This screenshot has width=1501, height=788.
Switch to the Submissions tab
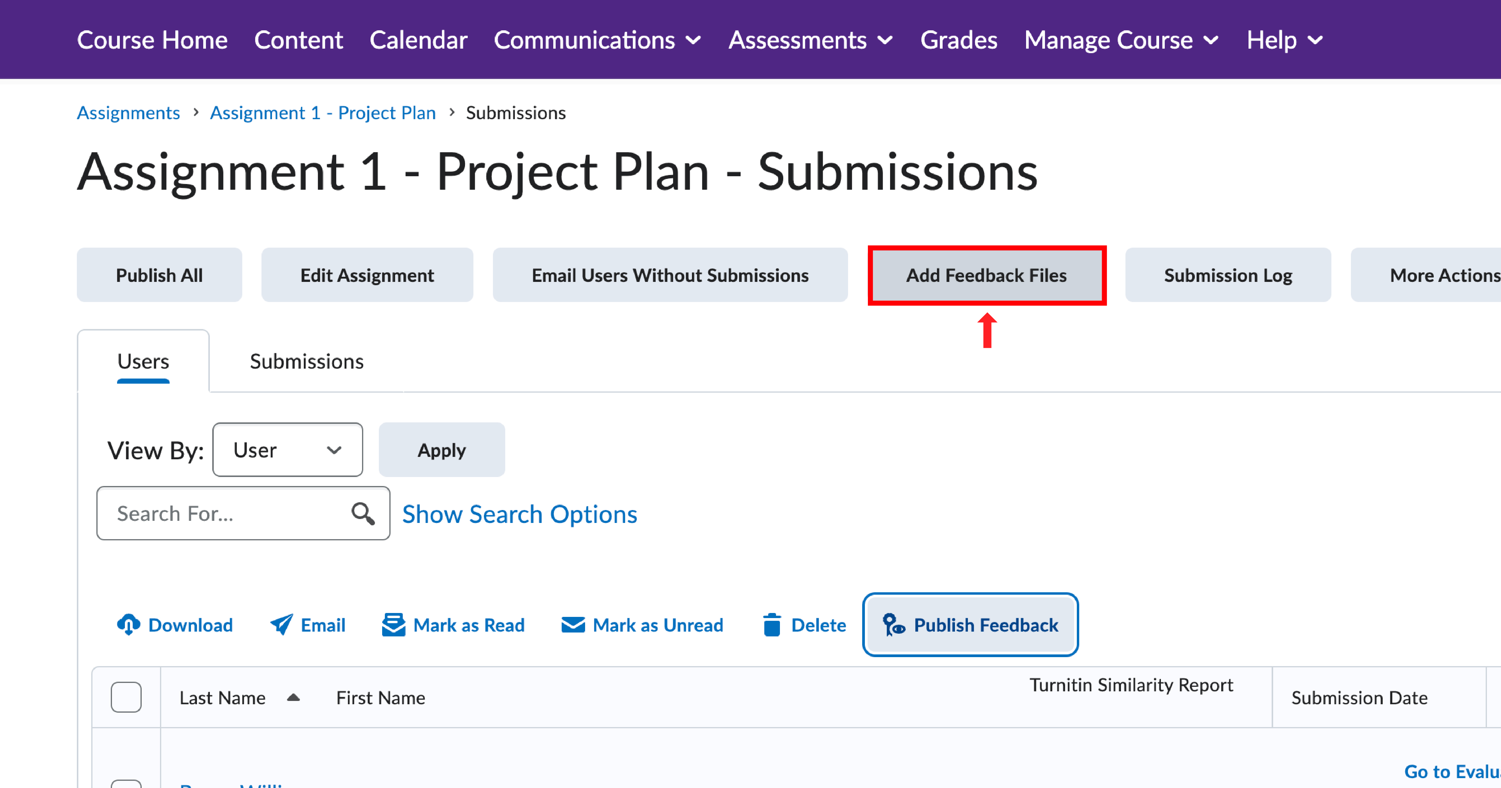tap(307, 361)
